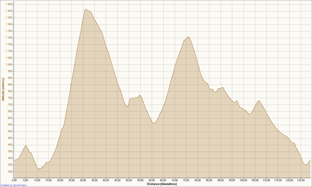Click the '1 450' altitude tick label
312x187 pixels.
click(9, 4)
